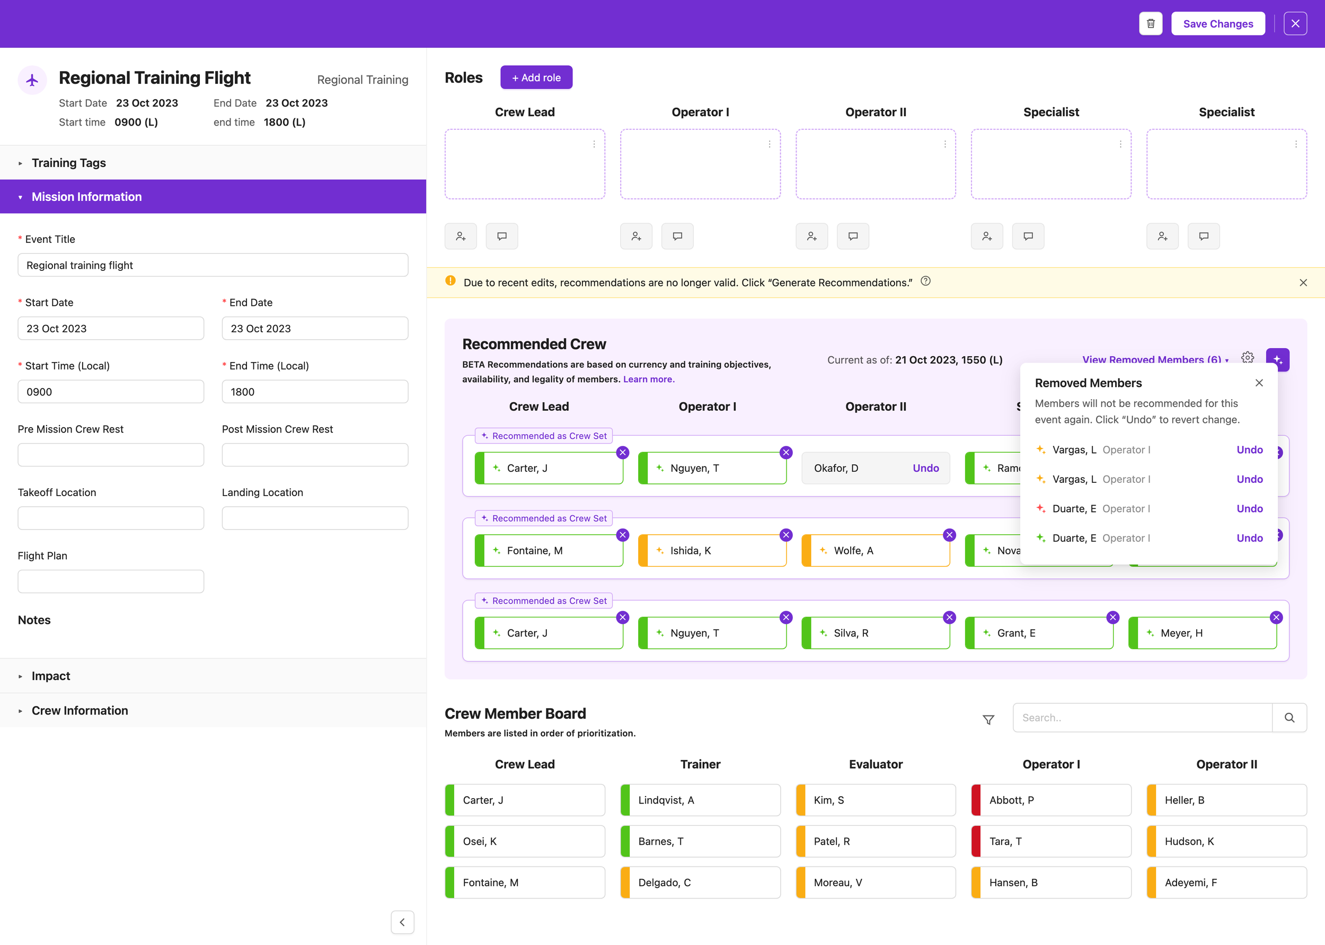Click the Flight Plan field

coord(111,582)
